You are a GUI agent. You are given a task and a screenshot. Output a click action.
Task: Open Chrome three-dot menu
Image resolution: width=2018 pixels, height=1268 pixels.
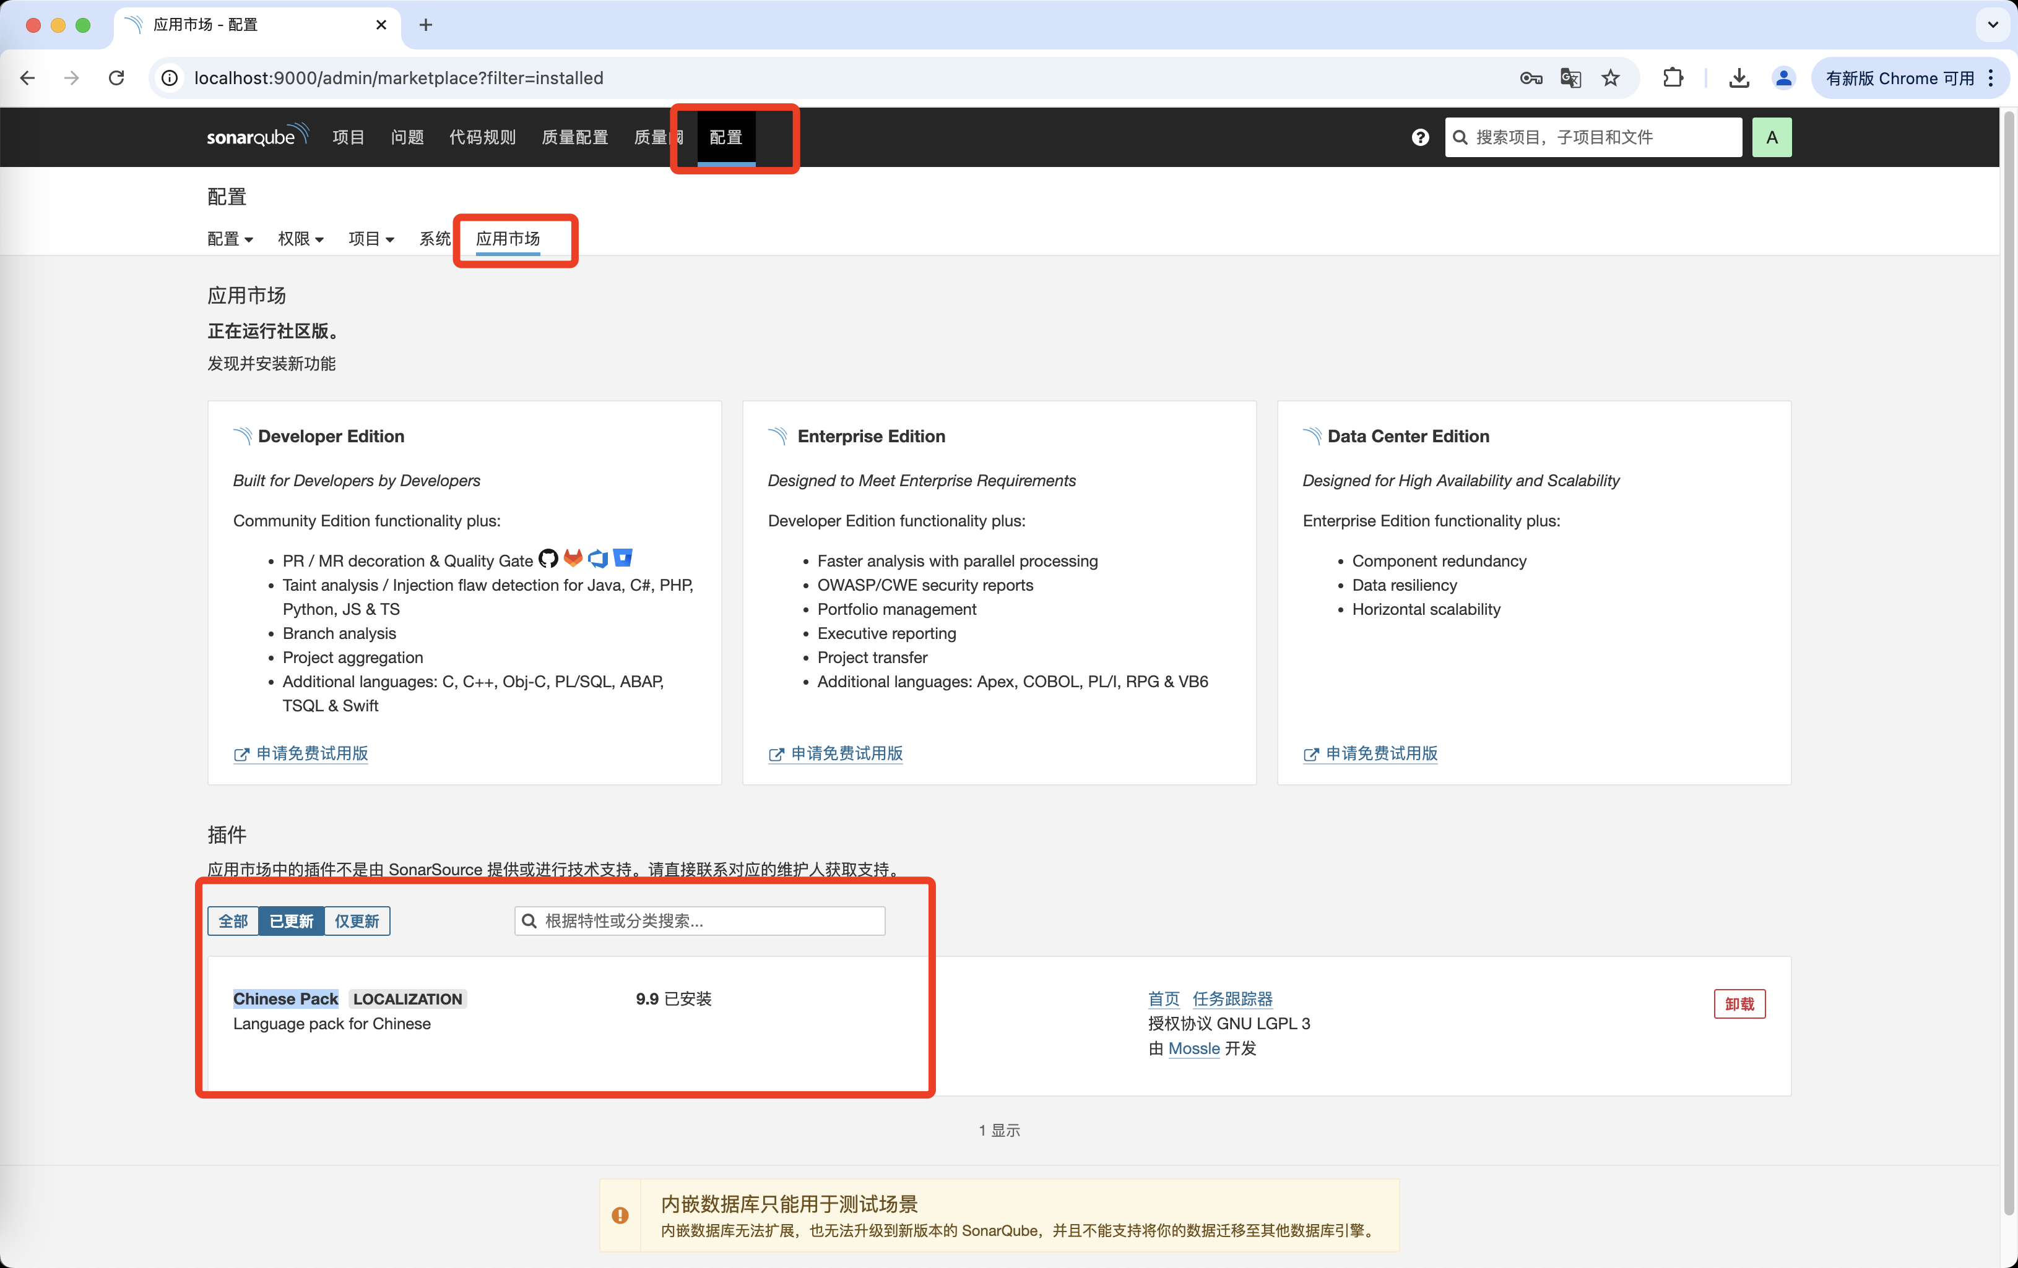click(x=1991, y=78)
